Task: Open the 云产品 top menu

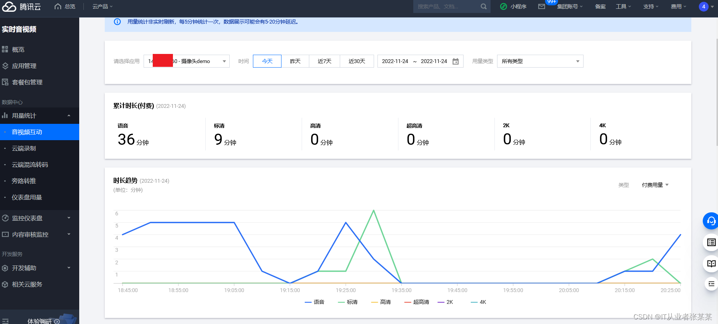Action: tap(102, 6)
